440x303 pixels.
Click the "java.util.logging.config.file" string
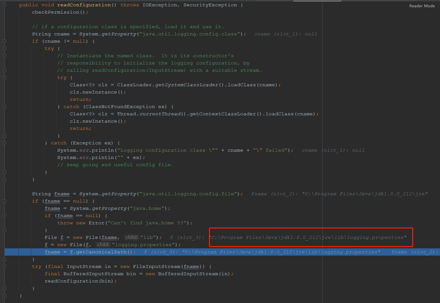[188, 194]
